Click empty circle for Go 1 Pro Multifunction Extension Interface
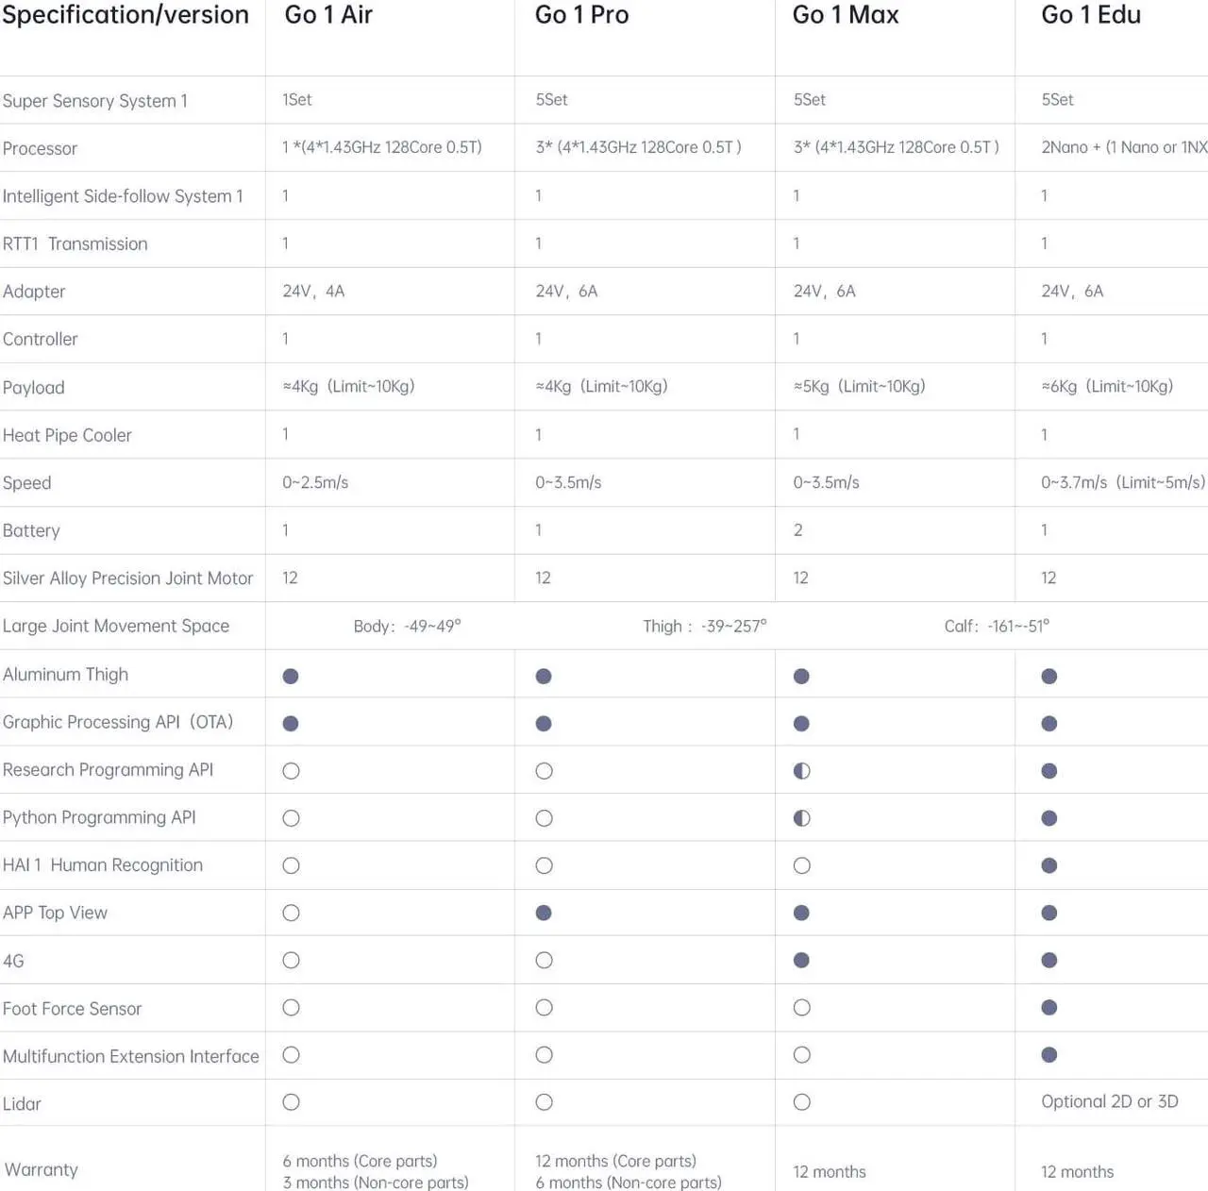 [544, 1054]
